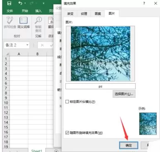
Task: Click the 智能查找 smart lookup icon
Action: [x=38, y=20]
